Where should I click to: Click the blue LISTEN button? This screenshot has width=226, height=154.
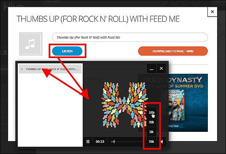click(67, 51)
